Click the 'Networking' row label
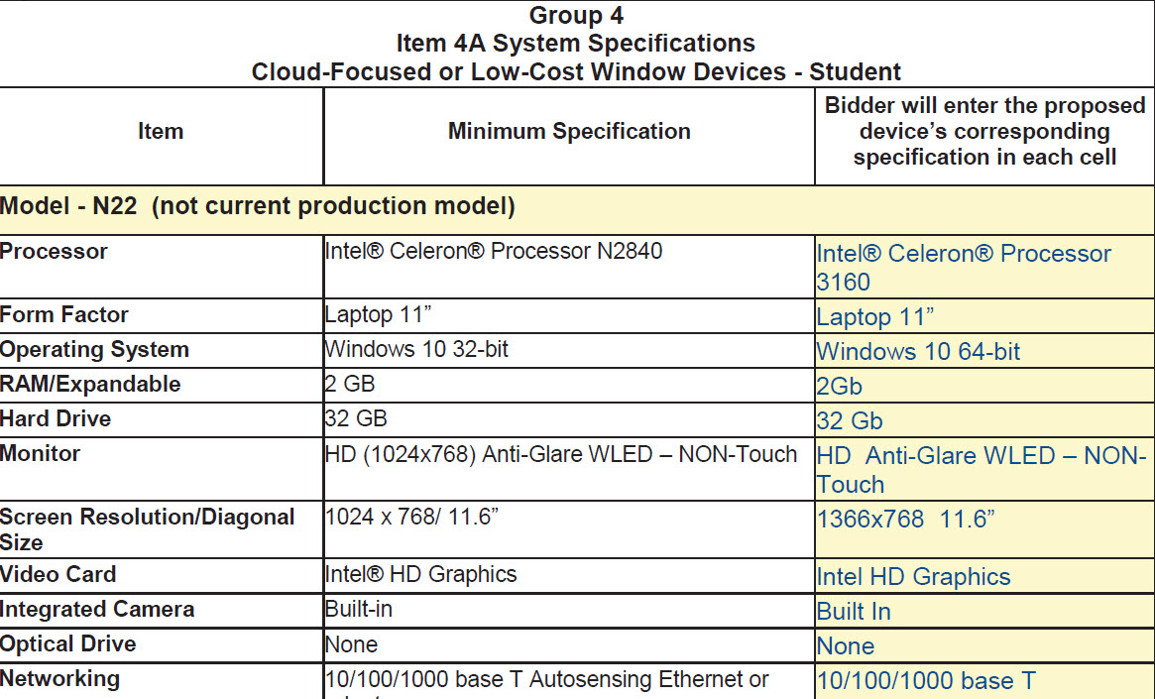Screen dimensions: 1155x699 click(x=59, y=678)
